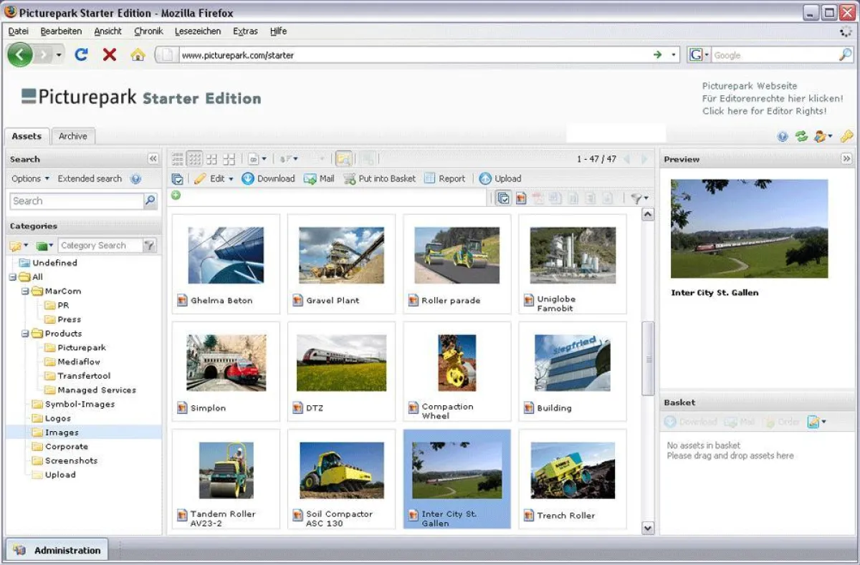
Task: Click the Edit pencil icon
Action: [201, 178]
